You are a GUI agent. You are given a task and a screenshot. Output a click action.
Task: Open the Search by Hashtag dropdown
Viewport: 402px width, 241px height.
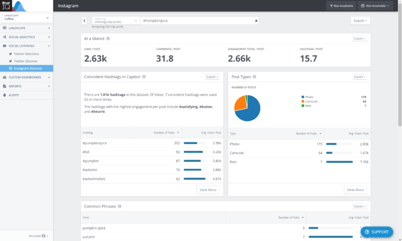114,21
